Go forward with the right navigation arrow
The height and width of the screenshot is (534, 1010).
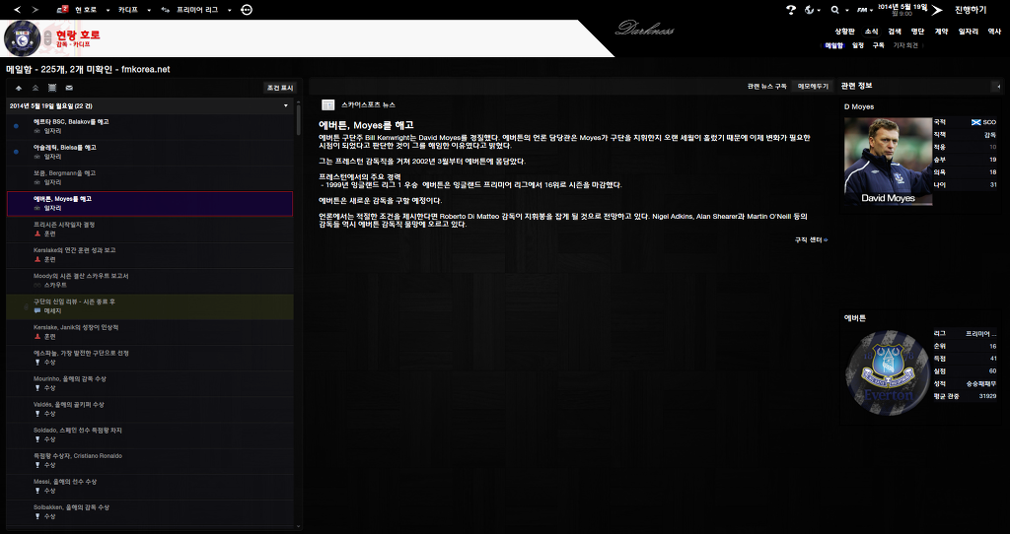35,10
